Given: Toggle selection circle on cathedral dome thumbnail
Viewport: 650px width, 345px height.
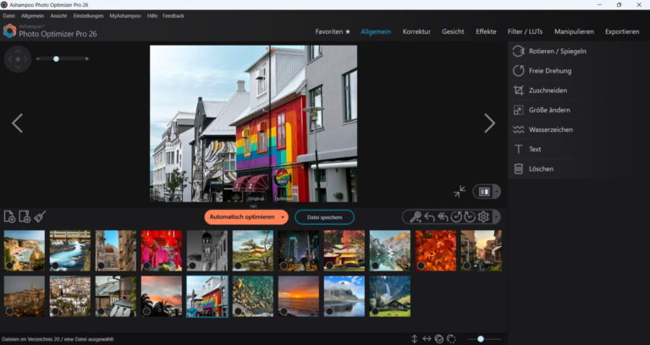Looking at the screenshot, I should point(101,266).
